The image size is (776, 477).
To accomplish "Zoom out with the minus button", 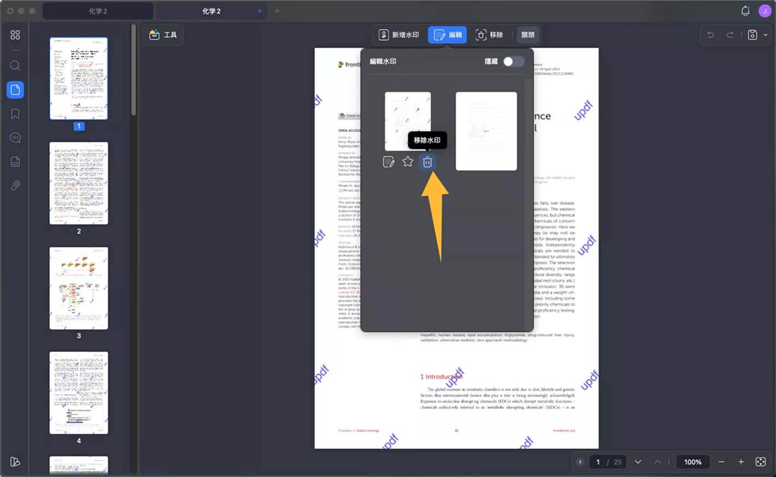I will click(x=721, y=462).
